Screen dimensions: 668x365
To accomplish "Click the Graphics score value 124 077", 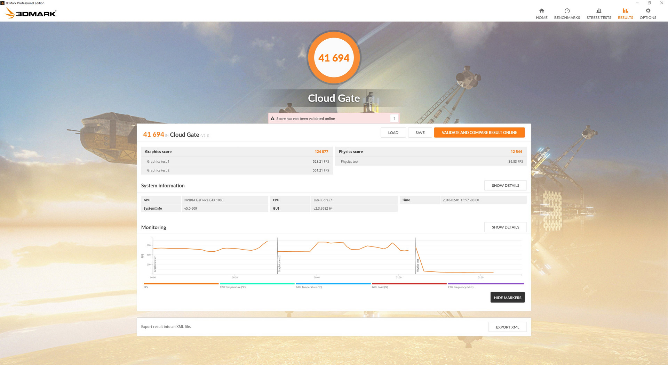I will (321, 152).
